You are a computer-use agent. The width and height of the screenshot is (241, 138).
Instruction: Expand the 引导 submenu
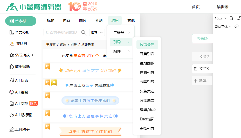pyautogui.click(x=121, y=42)
